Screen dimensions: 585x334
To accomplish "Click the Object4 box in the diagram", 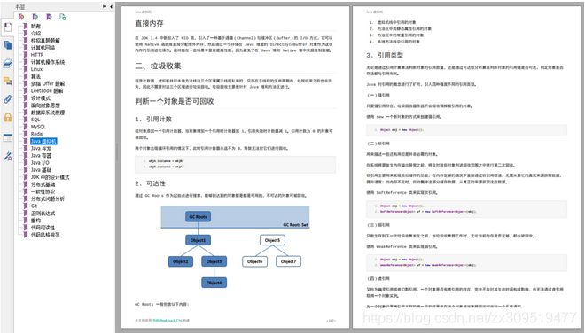I will pyautogui.click(x=214, y=283).
